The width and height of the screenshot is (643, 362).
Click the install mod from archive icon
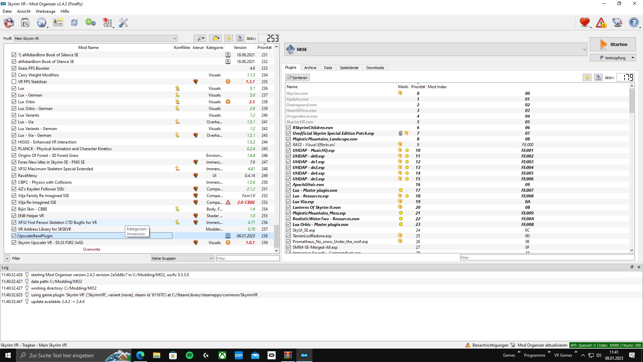[x=25, y=23]
